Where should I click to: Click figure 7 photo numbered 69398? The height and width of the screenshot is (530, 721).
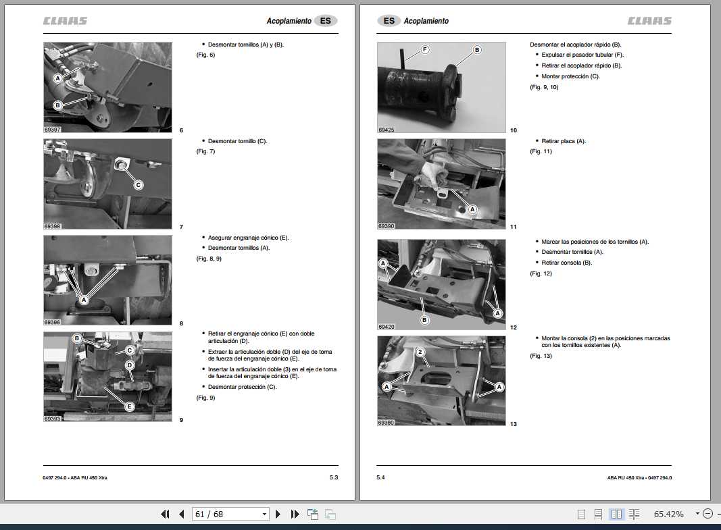pos(107,184)
